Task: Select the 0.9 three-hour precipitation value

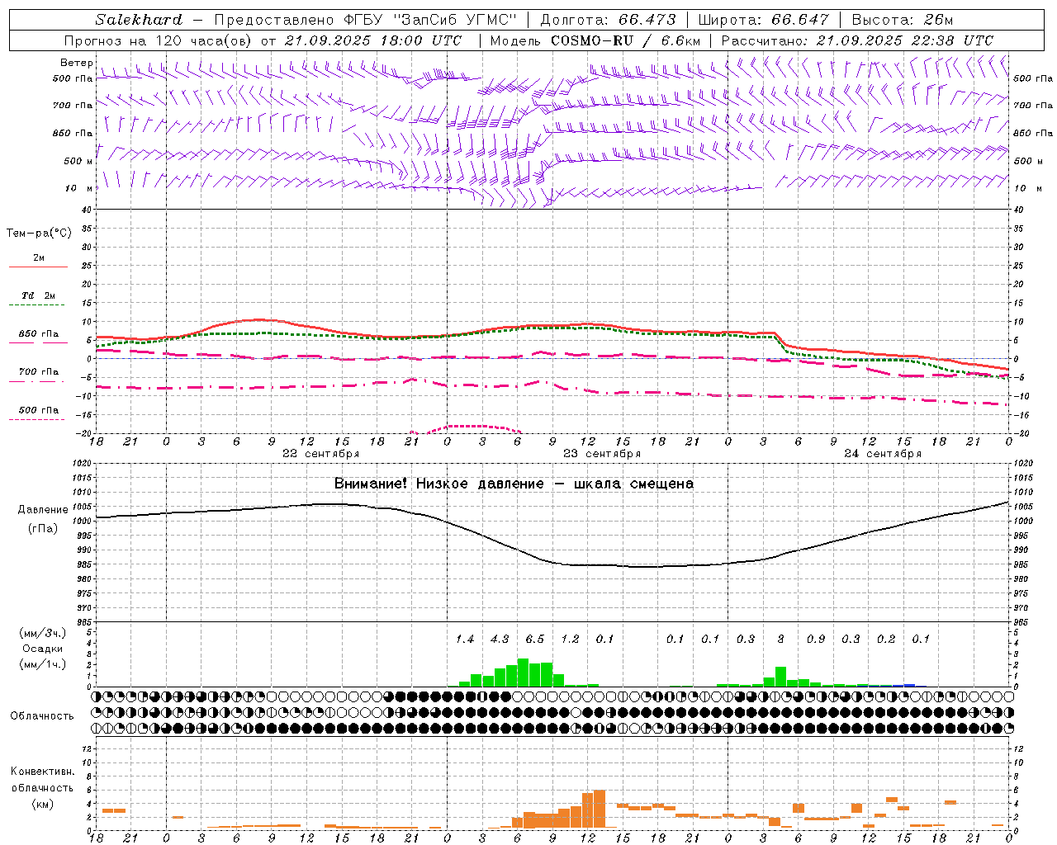Action: (816, 639)
